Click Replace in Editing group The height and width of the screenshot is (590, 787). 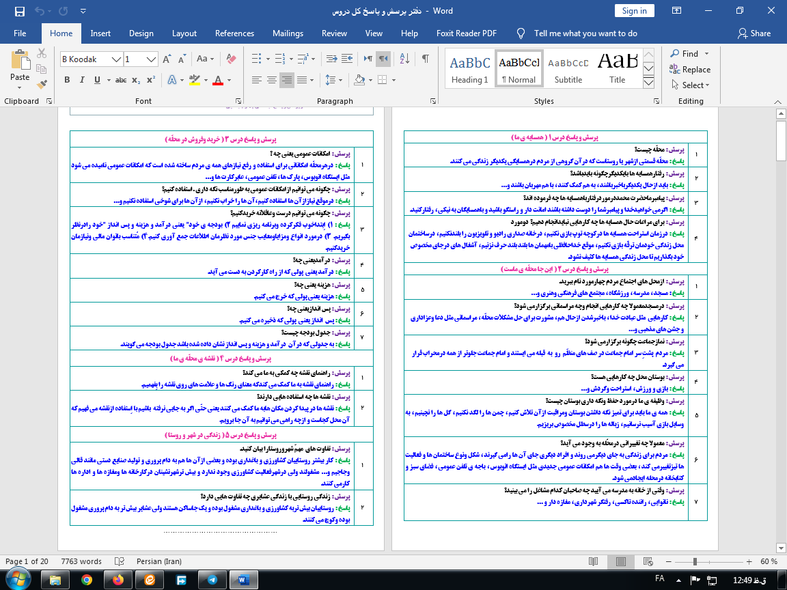[x=690, y=70]
